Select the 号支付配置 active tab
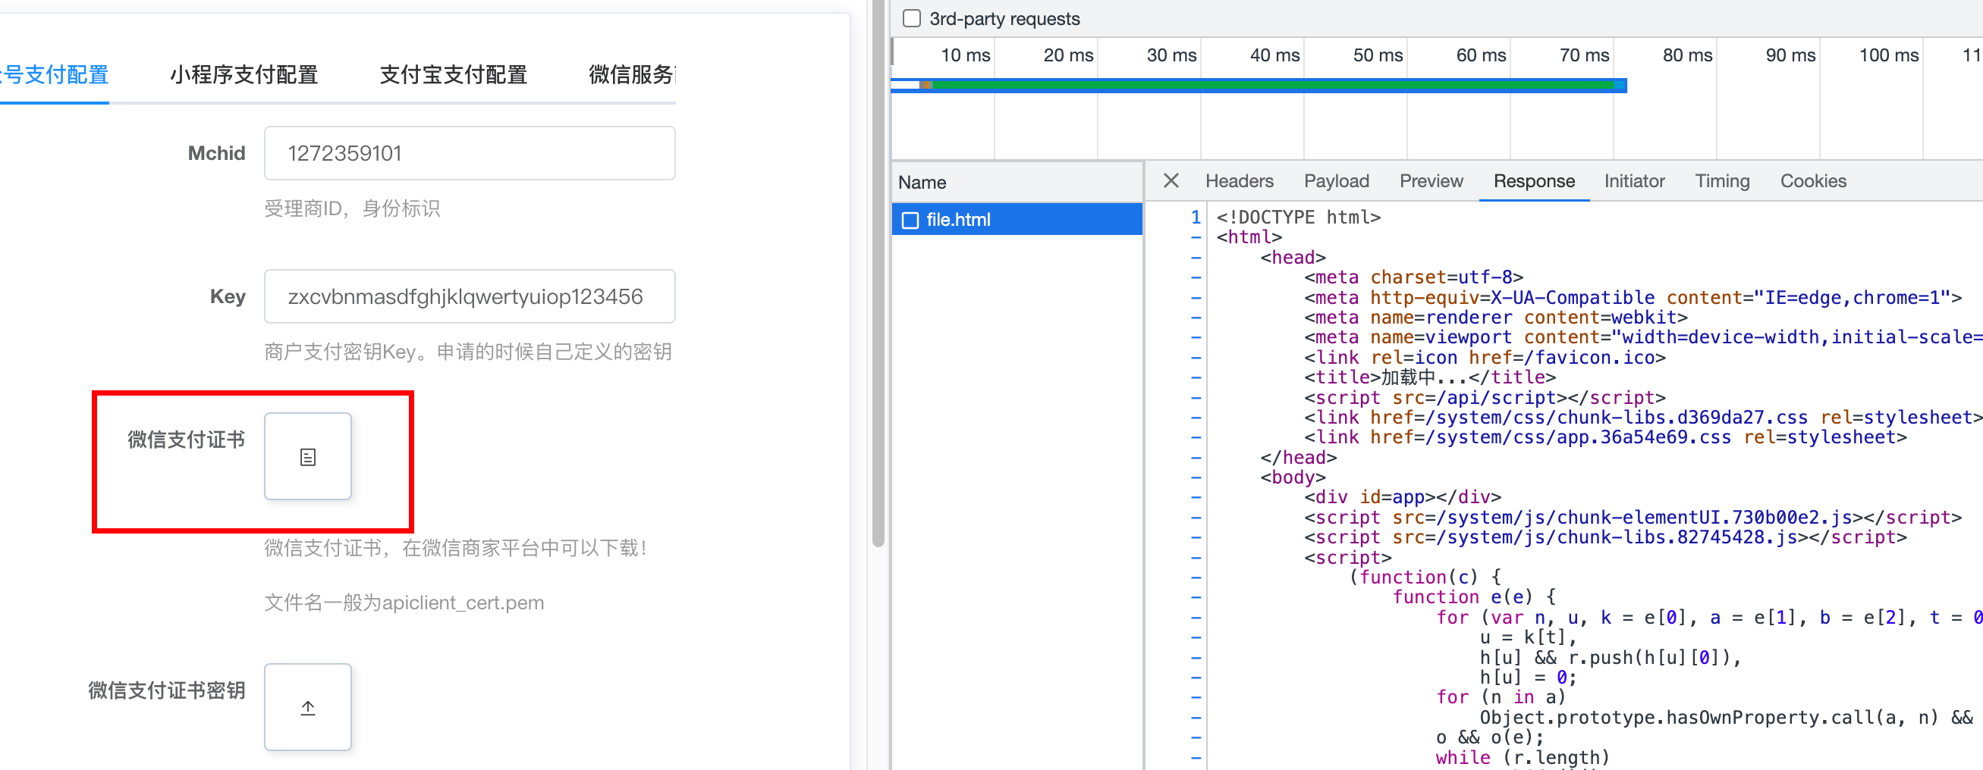Viewport: 1983px width, 770px height. [55, 74]
